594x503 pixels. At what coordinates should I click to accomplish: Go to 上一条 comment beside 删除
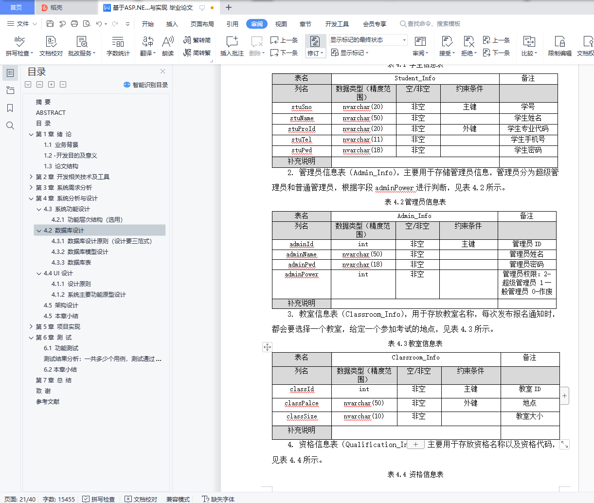click(x=284, y=40)
